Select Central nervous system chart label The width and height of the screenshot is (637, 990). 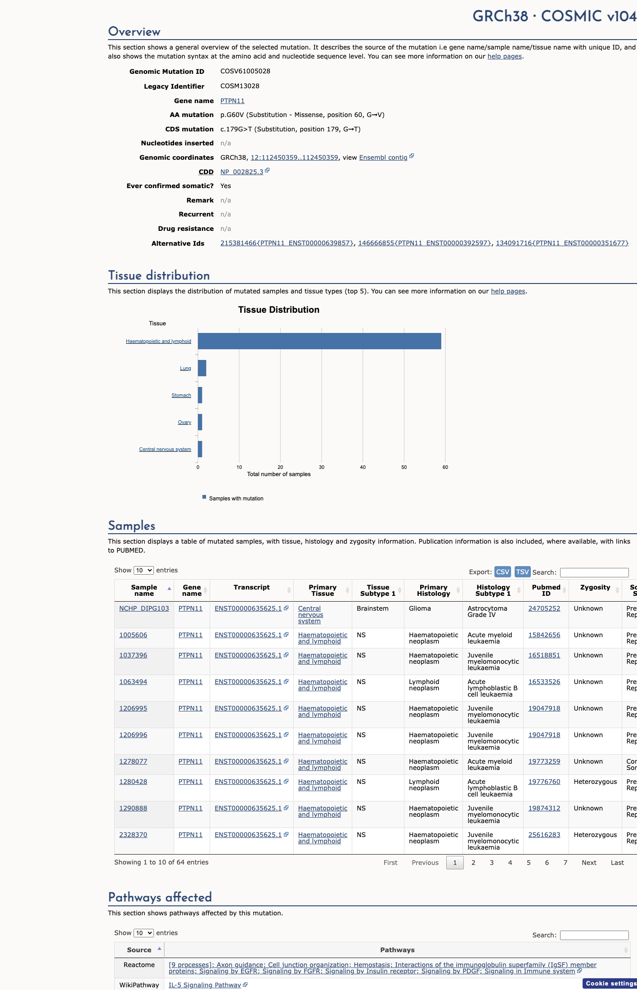(165, 449)
